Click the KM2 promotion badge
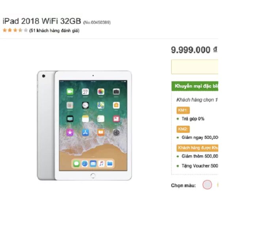257x247 pixels. (183, 129)
